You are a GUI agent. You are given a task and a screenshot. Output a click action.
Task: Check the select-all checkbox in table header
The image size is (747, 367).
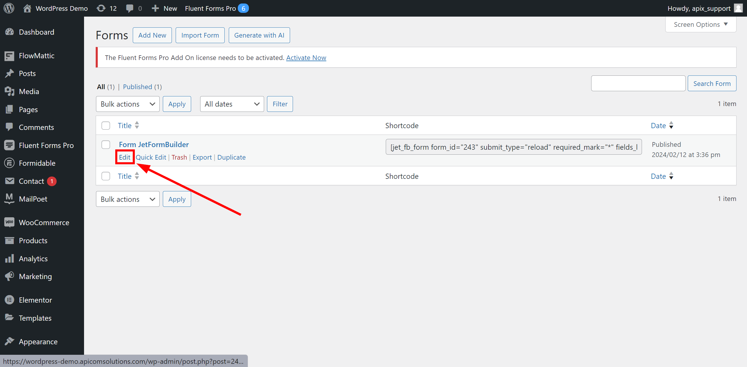tap(106, 126)
